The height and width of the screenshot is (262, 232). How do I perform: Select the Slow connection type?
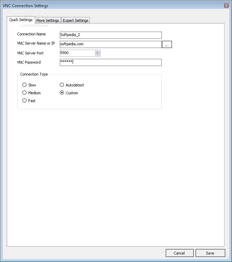click(29, 85)
